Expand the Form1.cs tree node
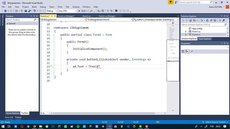The image size is (230, 129). tap(186, 32)
